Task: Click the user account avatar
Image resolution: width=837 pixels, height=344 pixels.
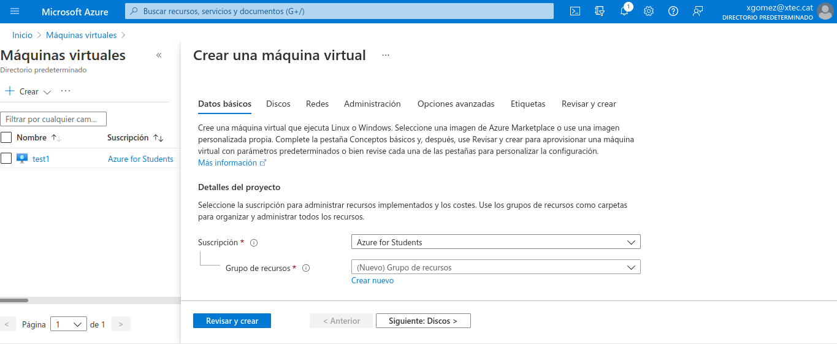Action: click(x=825, y=11)
